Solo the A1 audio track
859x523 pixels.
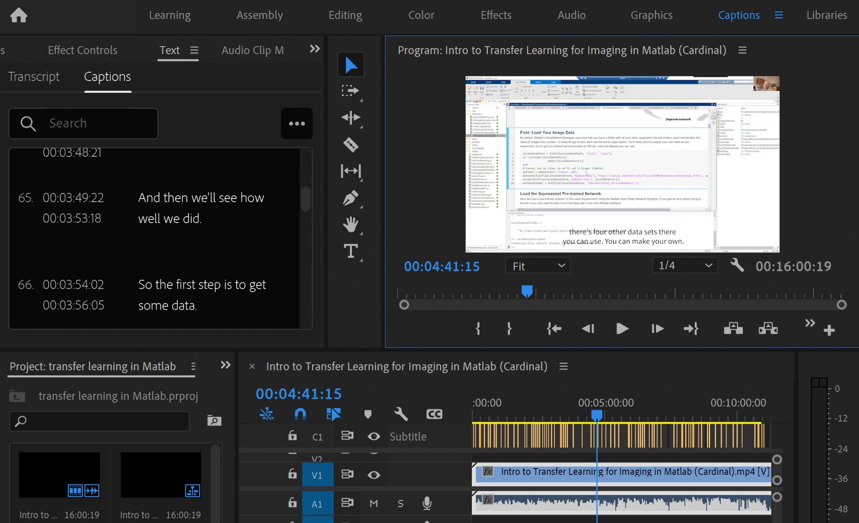click(401, 503)
